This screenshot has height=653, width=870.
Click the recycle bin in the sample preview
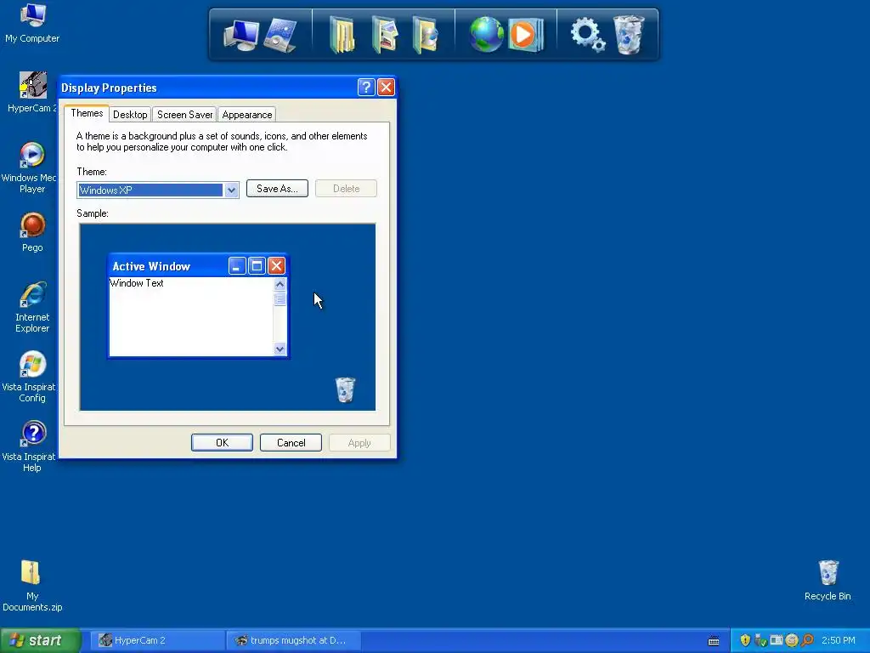click(x=345, y=389)
